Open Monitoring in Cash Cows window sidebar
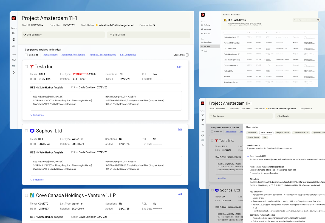The height and width of the screenshot is (223, 325). pyautogui.click(x=210, y=25)
